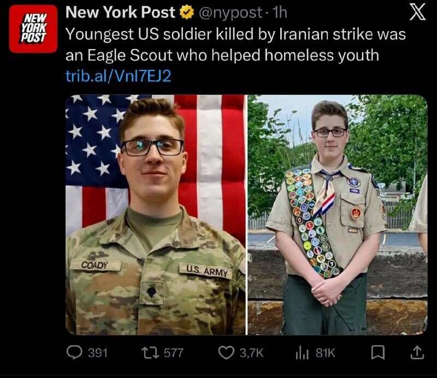Image resolution: width=437 pixels, height=378 pixels.
Task: Click the reply comment bubble icon
Action: [x=74, y=352]
